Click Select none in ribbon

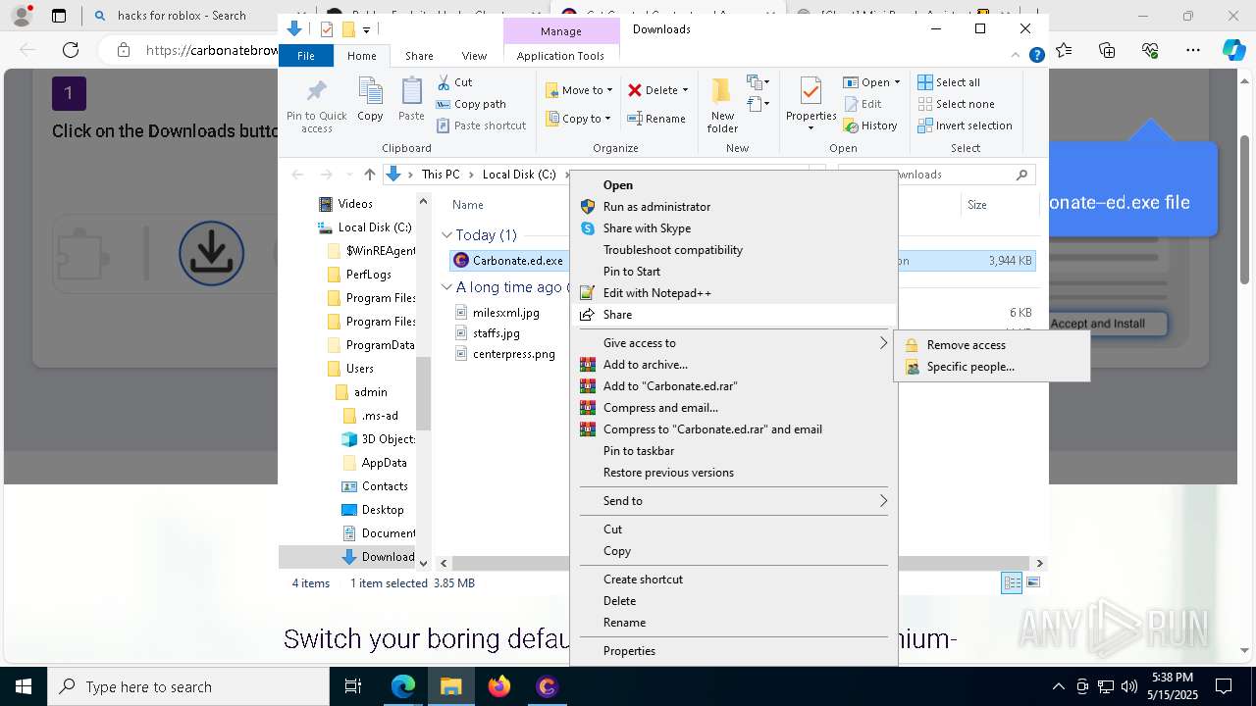pyautogui.click(x=956, y=104)
